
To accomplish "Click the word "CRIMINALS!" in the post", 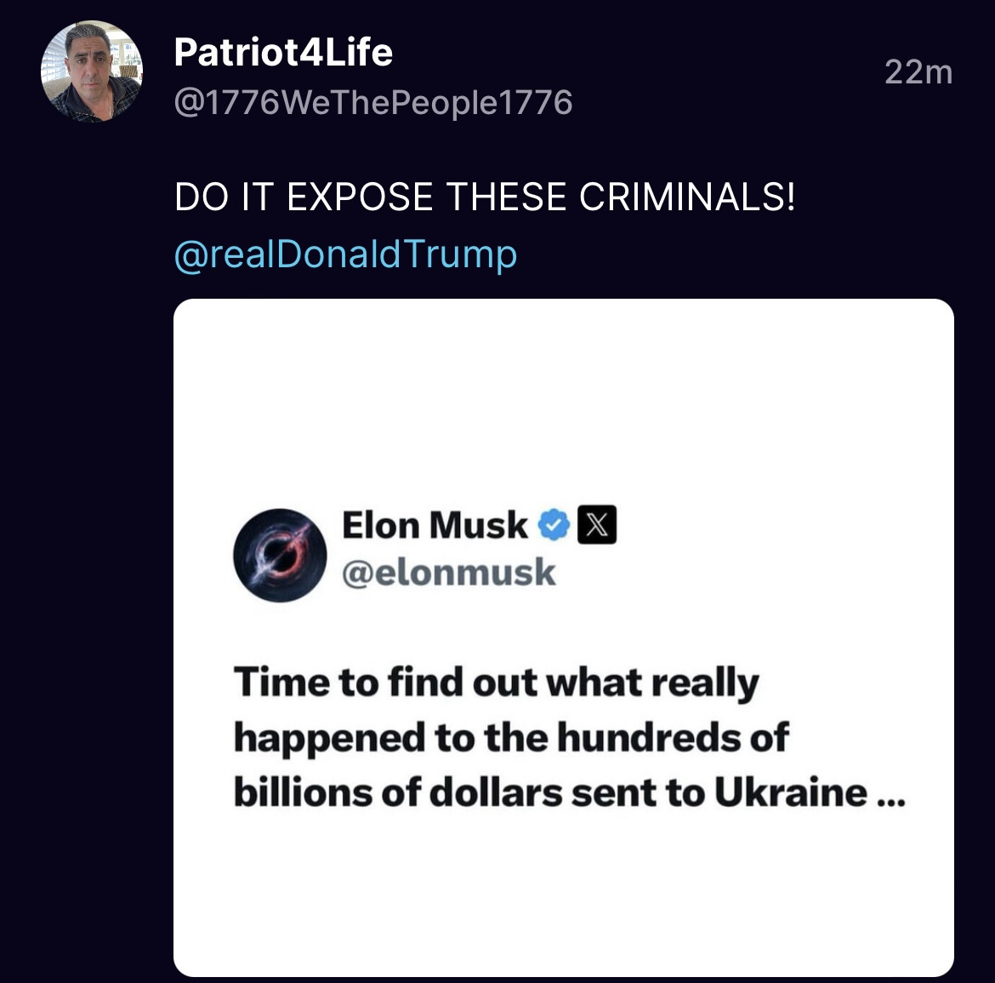I will pos(687,197).
